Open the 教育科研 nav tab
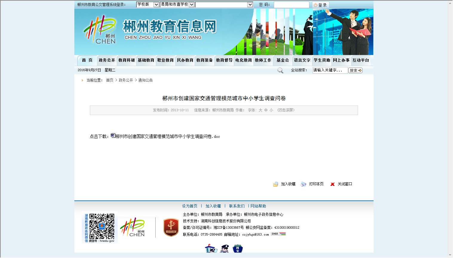Image resolution: width=453 pixels, height=258 pixels. click(127, 60)
